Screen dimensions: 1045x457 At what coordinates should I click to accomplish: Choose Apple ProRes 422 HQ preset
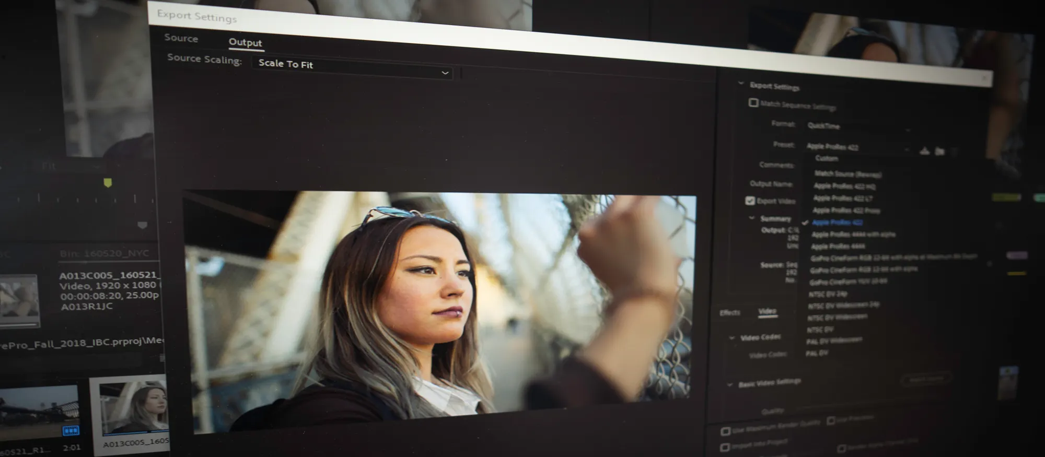(844, 186)
